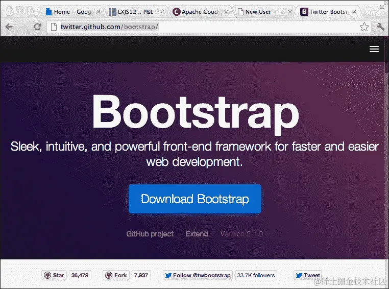Click the address bar URL field
The height and width of the screenshot is (289, 389).
click(x=208, y=27)
